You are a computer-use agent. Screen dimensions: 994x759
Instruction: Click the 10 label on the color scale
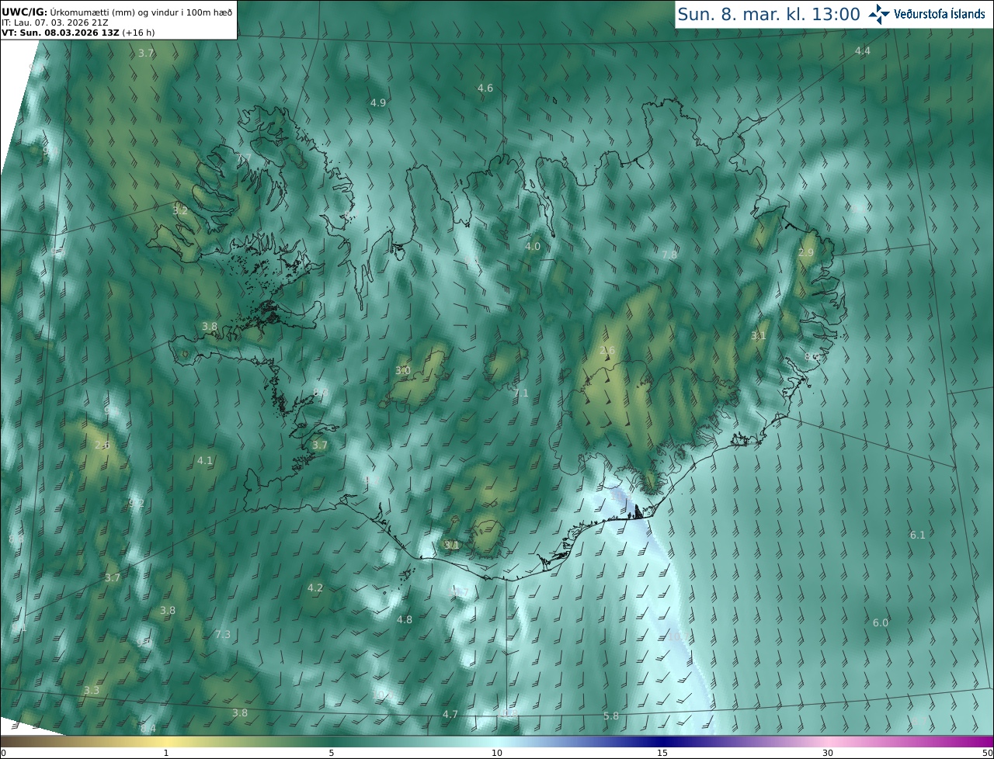pyautogui.click(x=497, y=753)
